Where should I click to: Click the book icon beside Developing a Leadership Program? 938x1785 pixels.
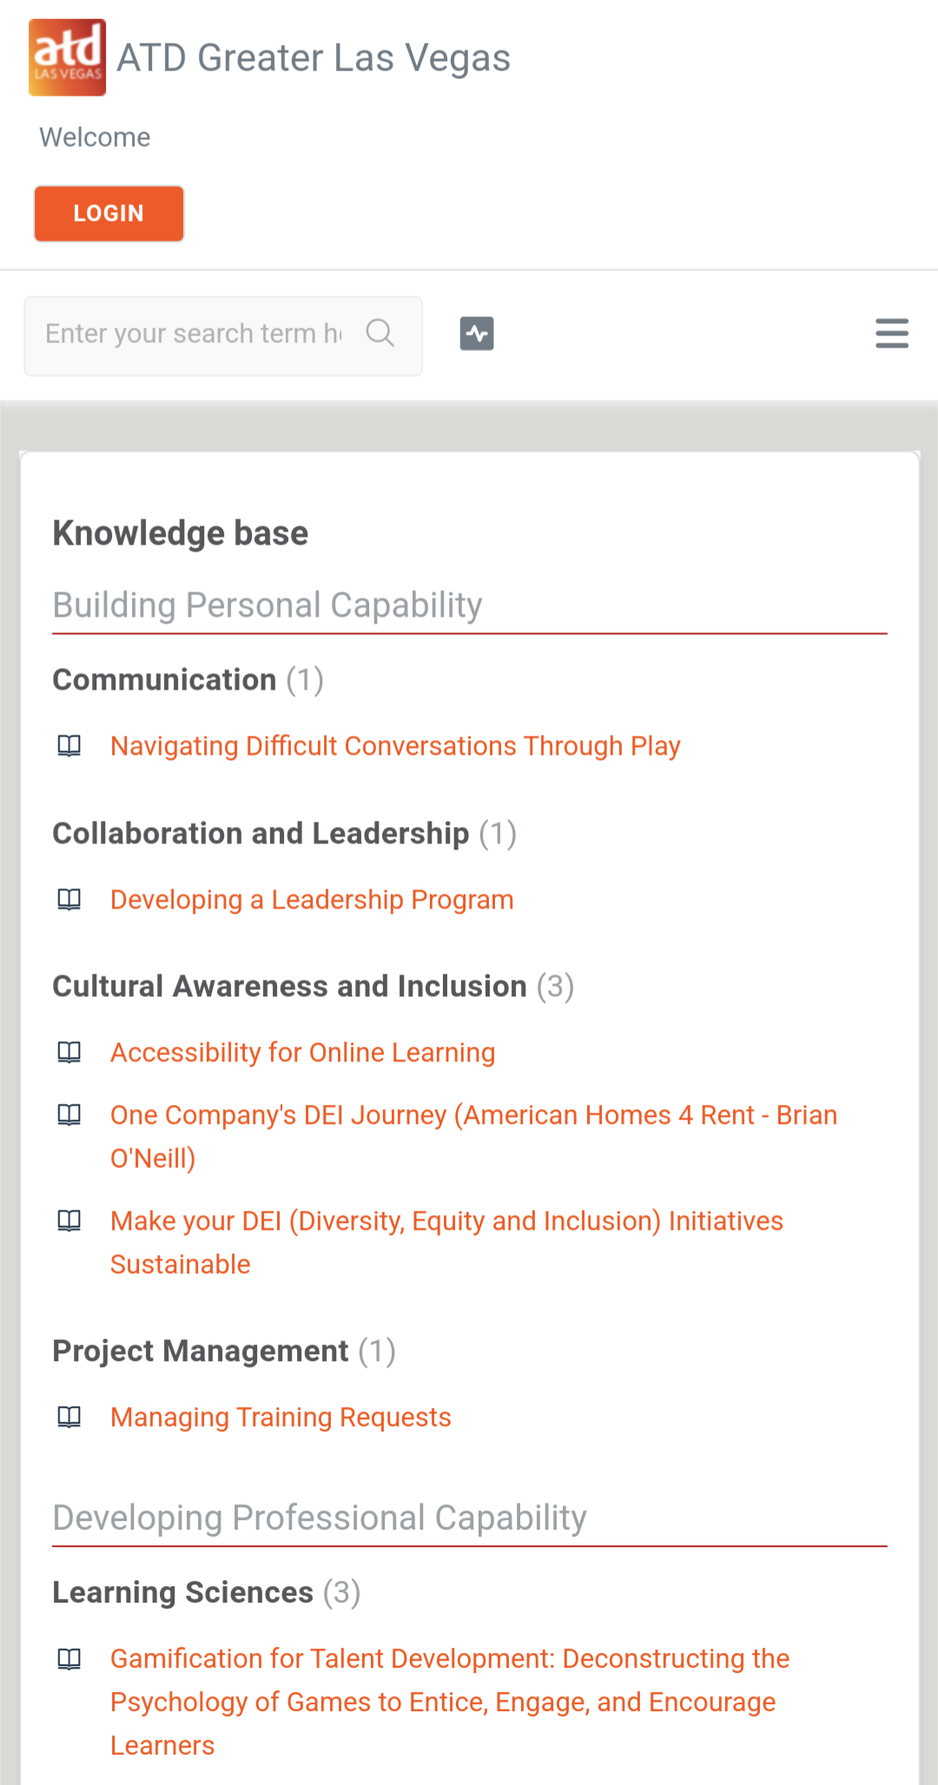coord(69,900)
